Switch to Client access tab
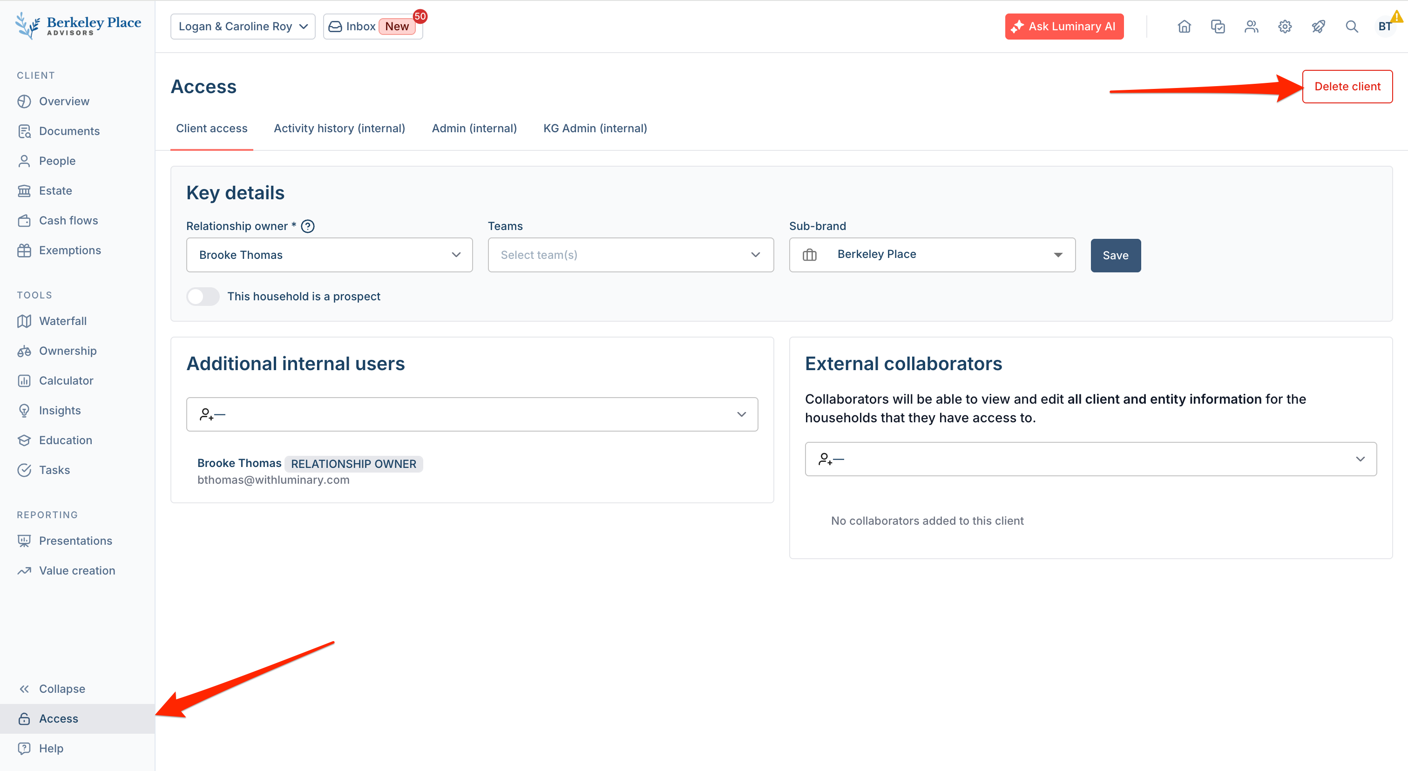Screen dimensions: 1408x771 (211, 128)
